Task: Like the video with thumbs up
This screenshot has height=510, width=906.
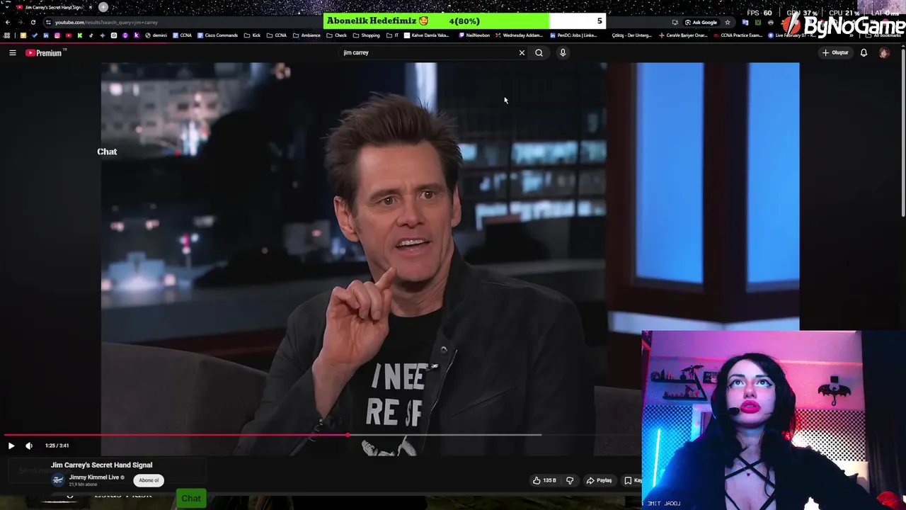Action: [x=544, y=480]
